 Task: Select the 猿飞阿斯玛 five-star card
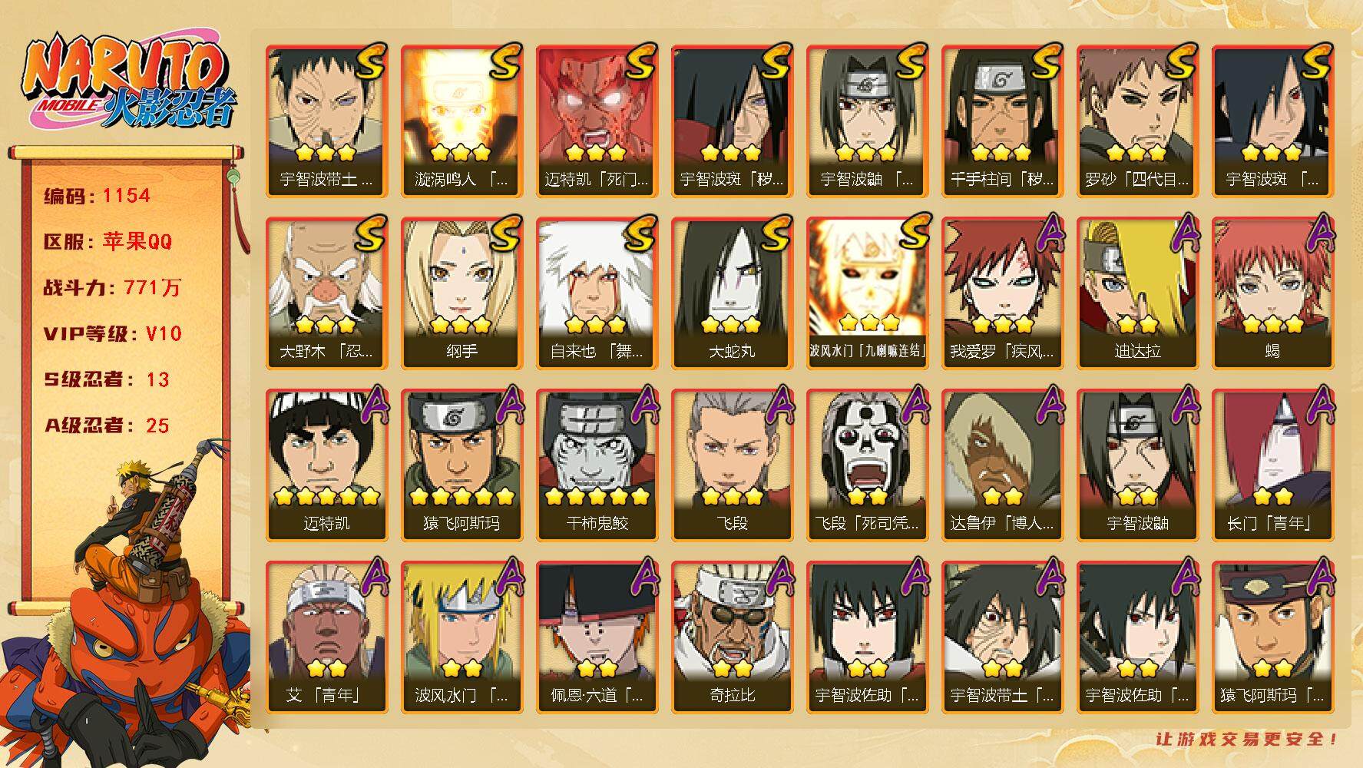(x=462, y=465)
